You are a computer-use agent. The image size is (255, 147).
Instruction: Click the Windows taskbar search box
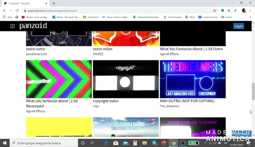point(44,143)
